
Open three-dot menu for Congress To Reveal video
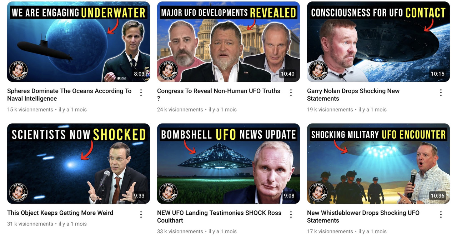291,93
